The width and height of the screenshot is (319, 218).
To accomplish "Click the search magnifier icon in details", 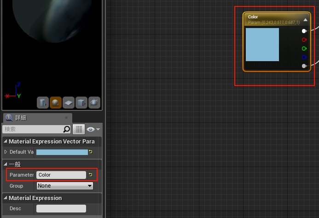I will (x=67, y=129).
